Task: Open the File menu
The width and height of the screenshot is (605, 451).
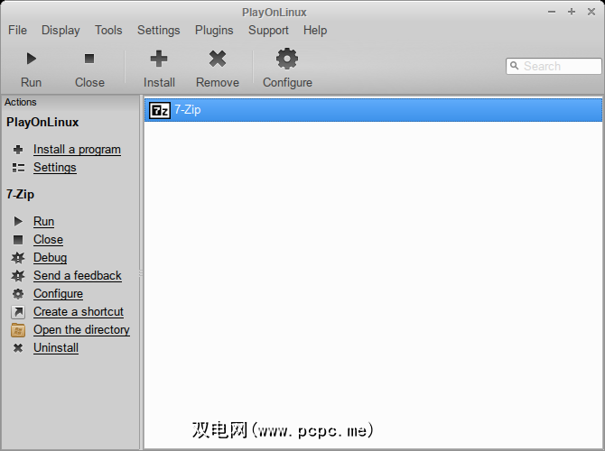Action: pyautogui.click(x=17, y=30)
